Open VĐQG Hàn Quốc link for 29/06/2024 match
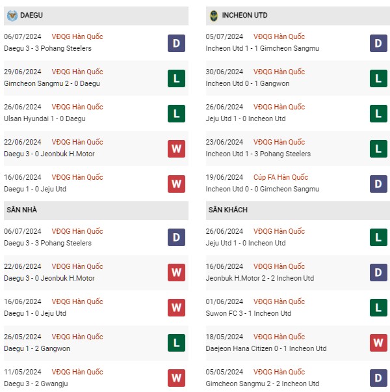Image resolution: width=390 pixels, height=392 pixels. point(77,72)
